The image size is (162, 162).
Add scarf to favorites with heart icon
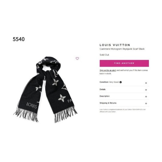(x=77, y=58)
